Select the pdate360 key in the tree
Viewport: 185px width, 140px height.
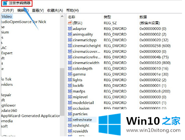[x=9, y=110]
